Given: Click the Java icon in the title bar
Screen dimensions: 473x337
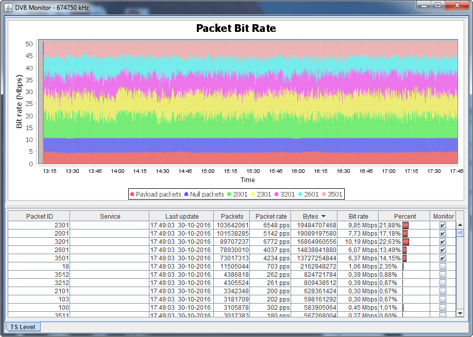Looking at the screenshot, I should coord(9,7).
